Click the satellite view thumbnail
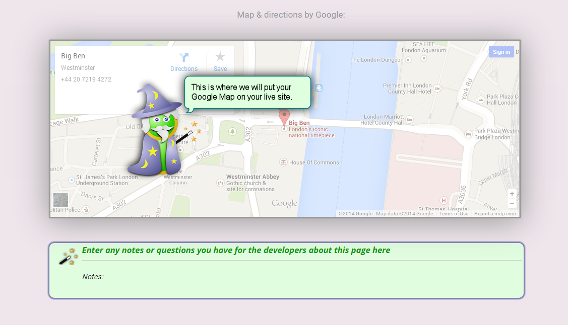This screenshot has width=568, height=325. (x=61, y=200)
